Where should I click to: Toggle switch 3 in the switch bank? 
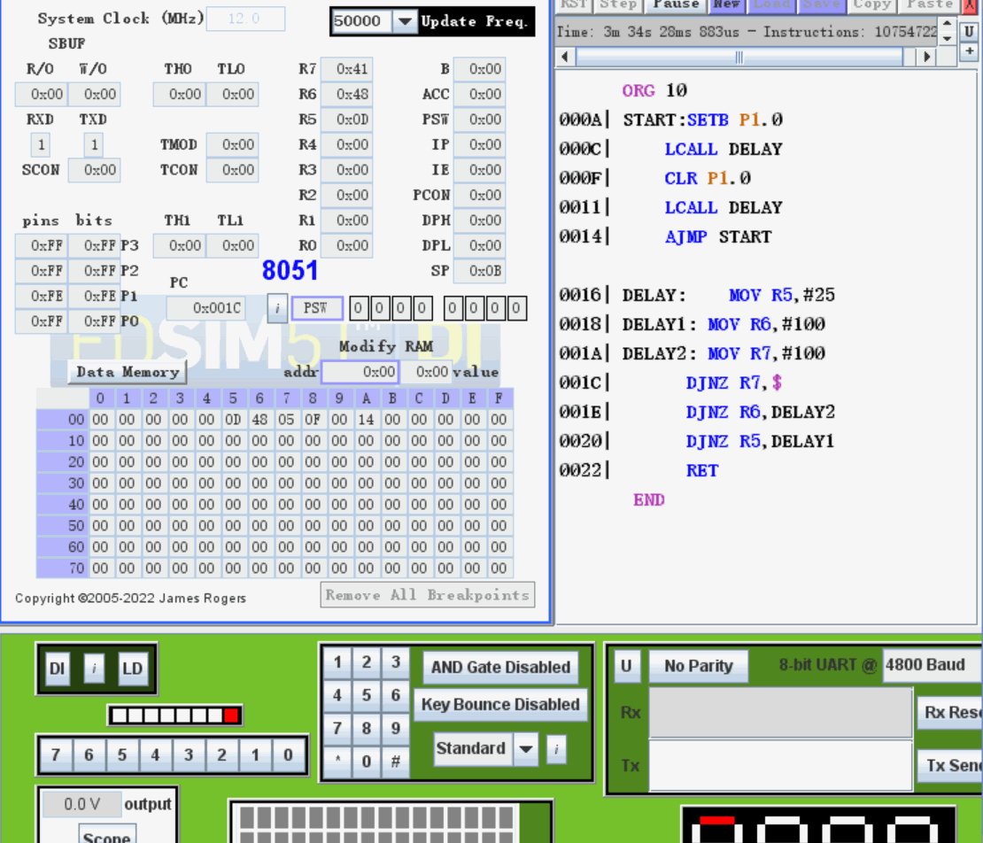point(188,755)
